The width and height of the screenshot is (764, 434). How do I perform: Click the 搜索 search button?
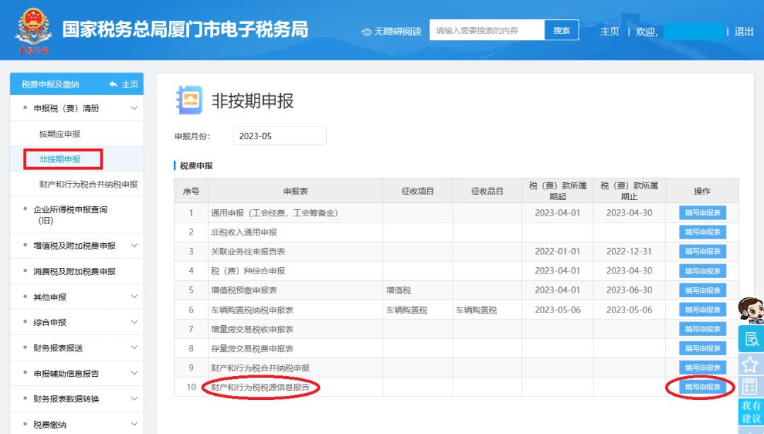(562, 30)
